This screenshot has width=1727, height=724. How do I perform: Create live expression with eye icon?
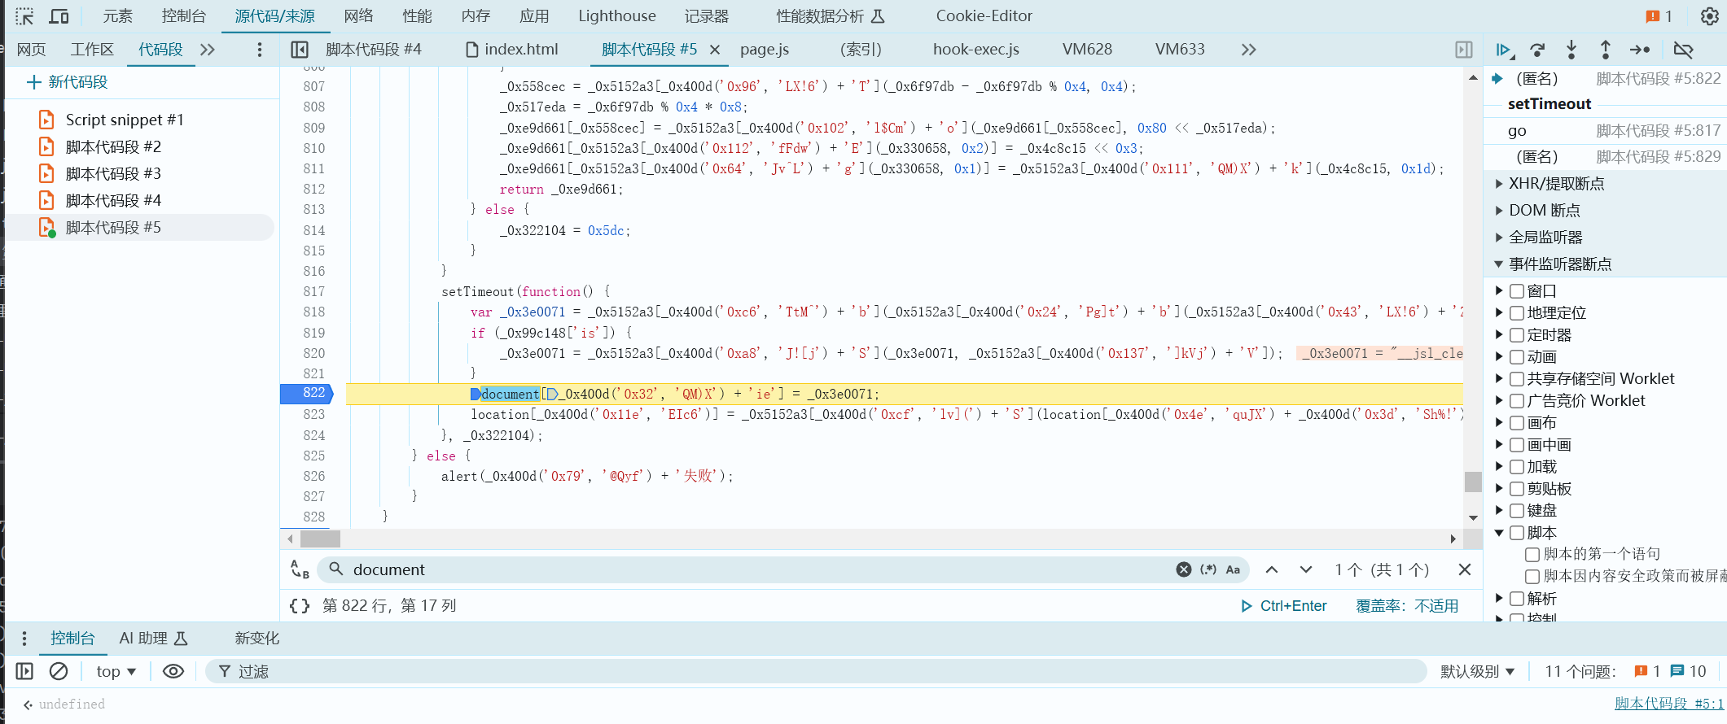(173, 671)
